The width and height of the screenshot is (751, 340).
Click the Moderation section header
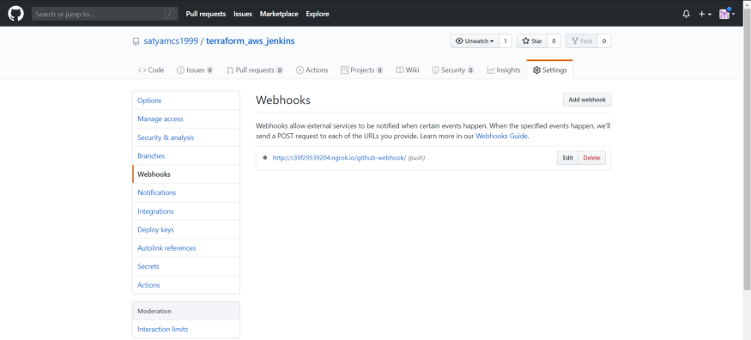pos(186,311)
